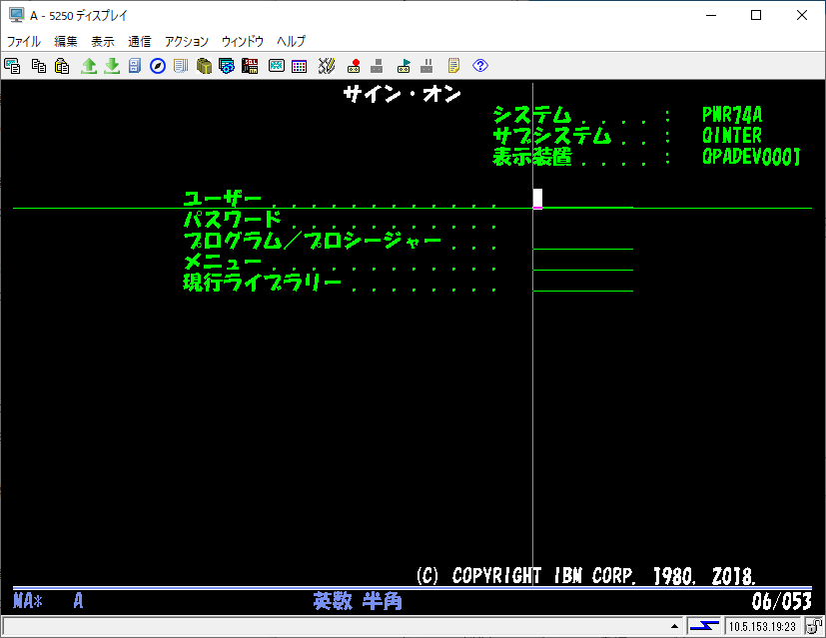
Task: Click the ユーザー input field
Action: pos(582,199)
